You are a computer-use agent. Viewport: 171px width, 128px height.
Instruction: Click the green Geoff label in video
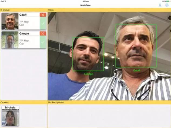136,70
